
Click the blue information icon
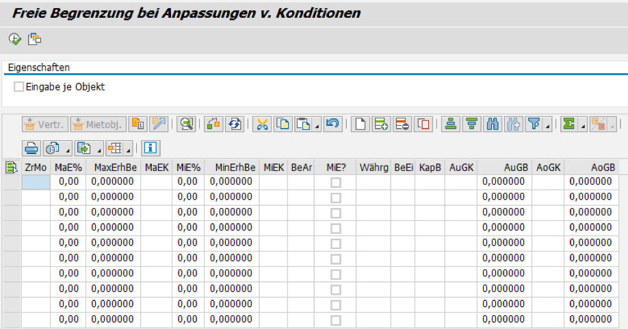coord(151,148)
